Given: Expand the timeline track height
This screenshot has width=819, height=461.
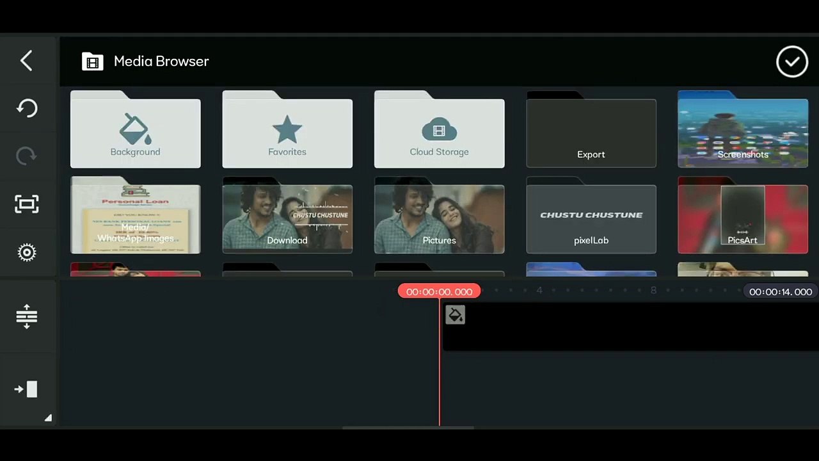Looking at the screenshot, I should pyautogui.click(x=27, y=317).
